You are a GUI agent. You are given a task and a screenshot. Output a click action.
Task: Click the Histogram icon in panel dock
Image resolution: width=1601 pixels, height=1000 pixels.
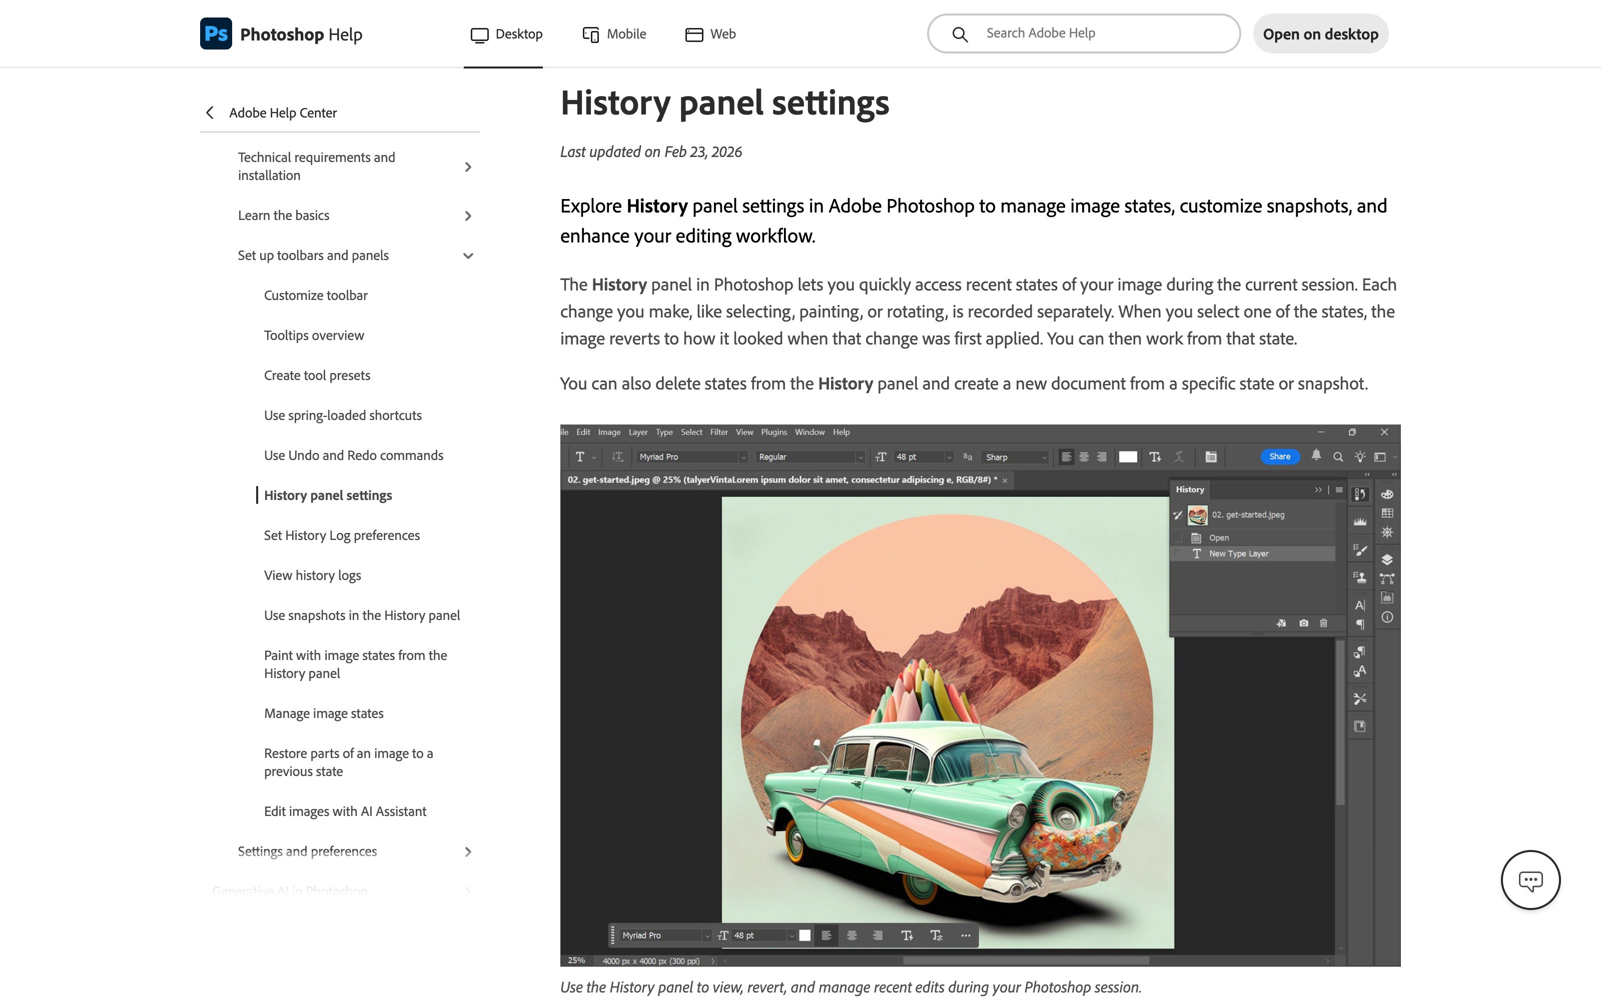click(x=1359, y=522)
